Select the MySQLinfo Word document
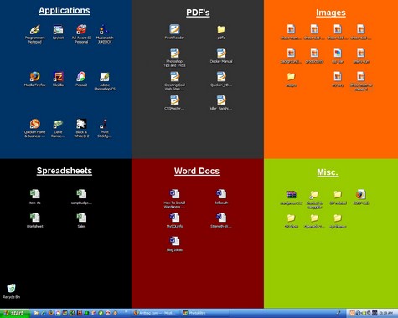The height and width of the screenshot is (318, 398). (x=174, y=220)
